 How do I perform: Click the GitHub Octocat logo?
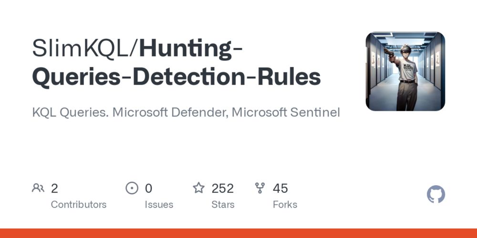(436, 194)
